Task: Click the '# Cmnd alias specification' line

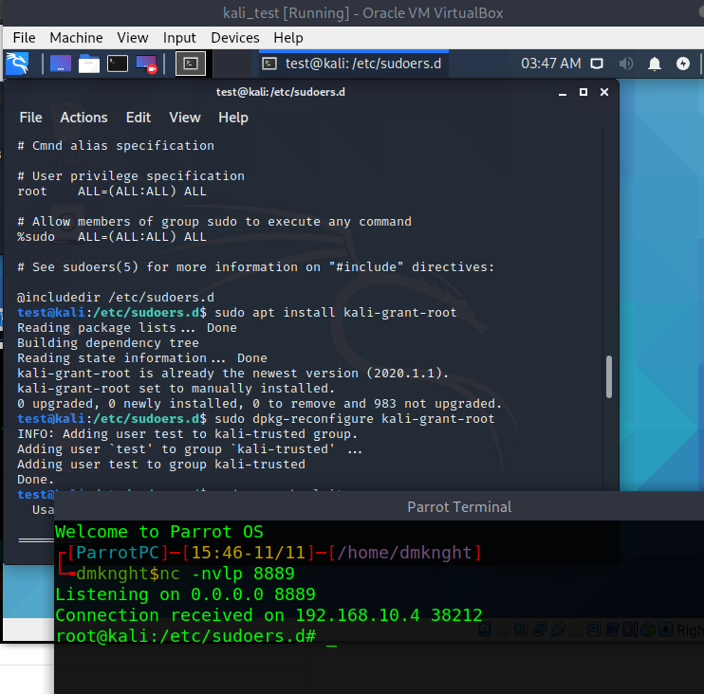Action: coord(116,146)
